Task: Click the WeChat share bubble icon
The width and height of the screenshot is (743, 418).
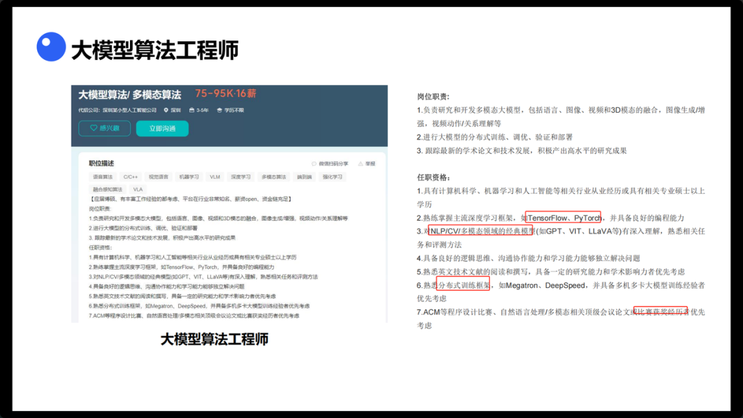Action: [314, 164]
